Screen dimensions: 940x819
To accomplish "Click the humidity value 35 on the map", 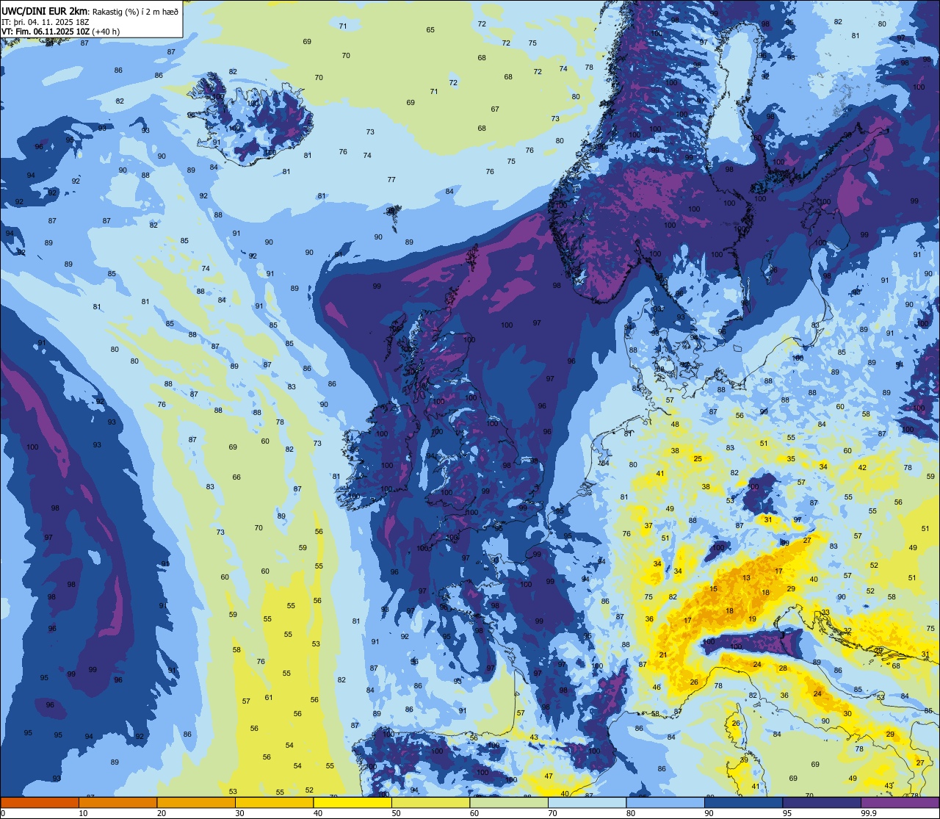I will [791, 459].
